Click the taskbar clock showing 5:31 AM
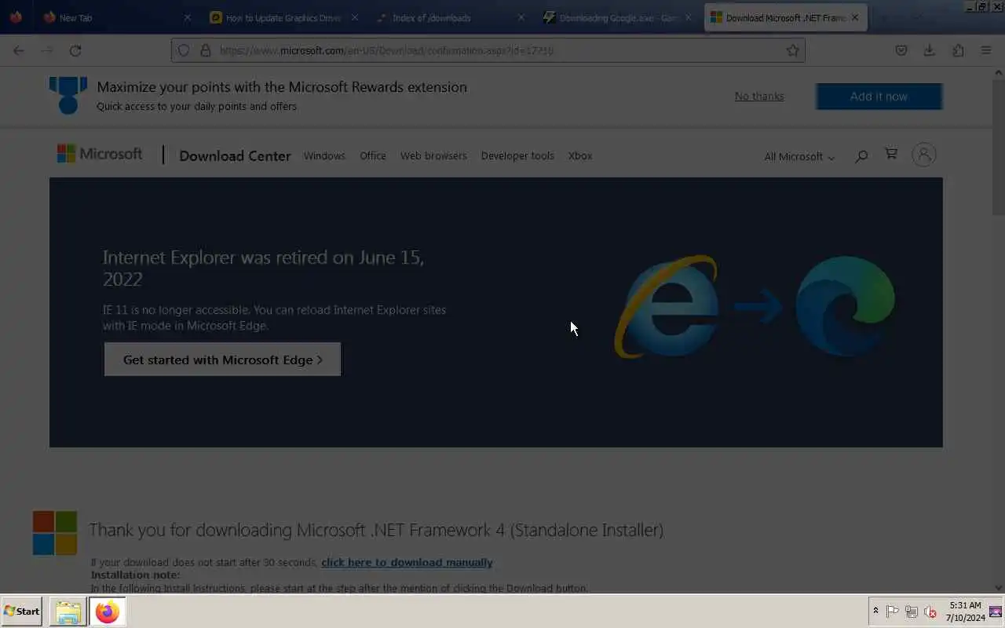This screenshot has height=628, width=1005. point(965,612)
